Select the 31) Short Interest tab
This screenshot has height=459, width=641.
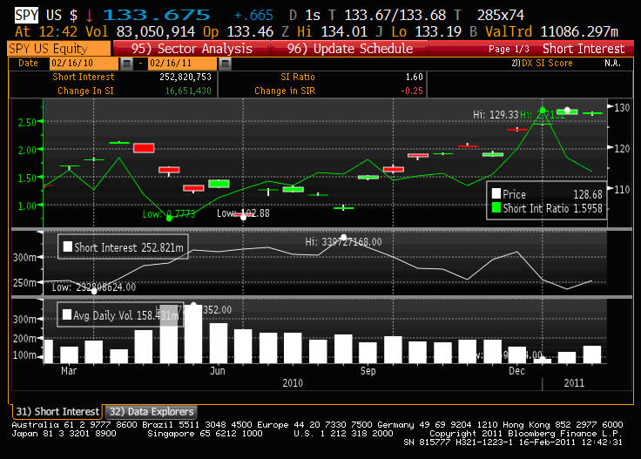pyautogui.click(x=57, y=411)
